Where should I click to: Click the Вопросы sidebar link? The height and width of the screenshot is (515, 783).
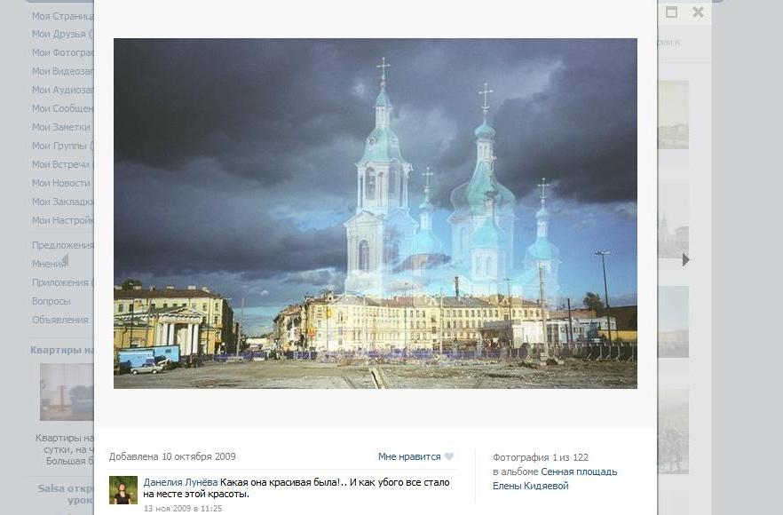point(51,301)
